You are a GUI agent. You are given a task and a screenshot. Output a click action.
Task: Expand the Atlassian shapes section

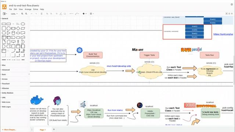tap(5, 88)
